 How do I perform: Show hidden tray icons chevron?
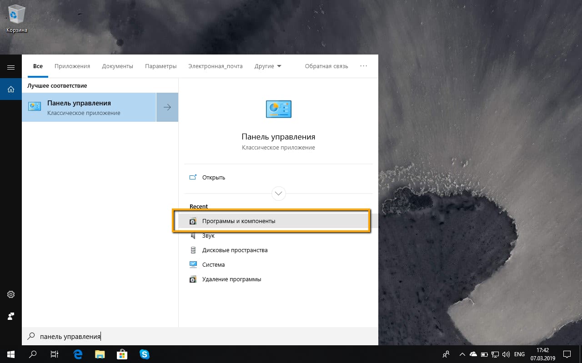point(462,354)
